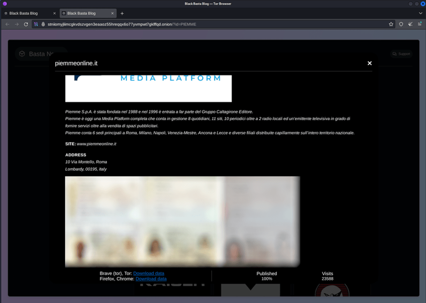
Task: Reload the current page
Action: tap(26, 24)
